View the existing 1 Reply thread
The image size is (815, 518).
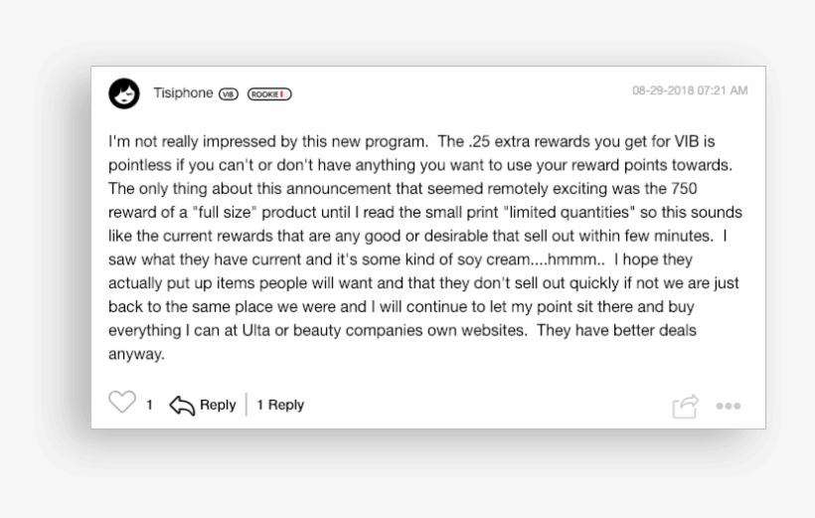(280, 405)
